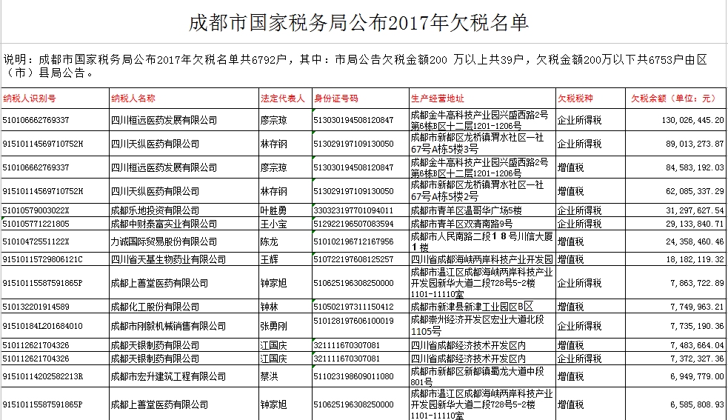Select taxpayer ID 91510114202582213R
Screen dimensions: 728x420
click(x=43, y=376)
